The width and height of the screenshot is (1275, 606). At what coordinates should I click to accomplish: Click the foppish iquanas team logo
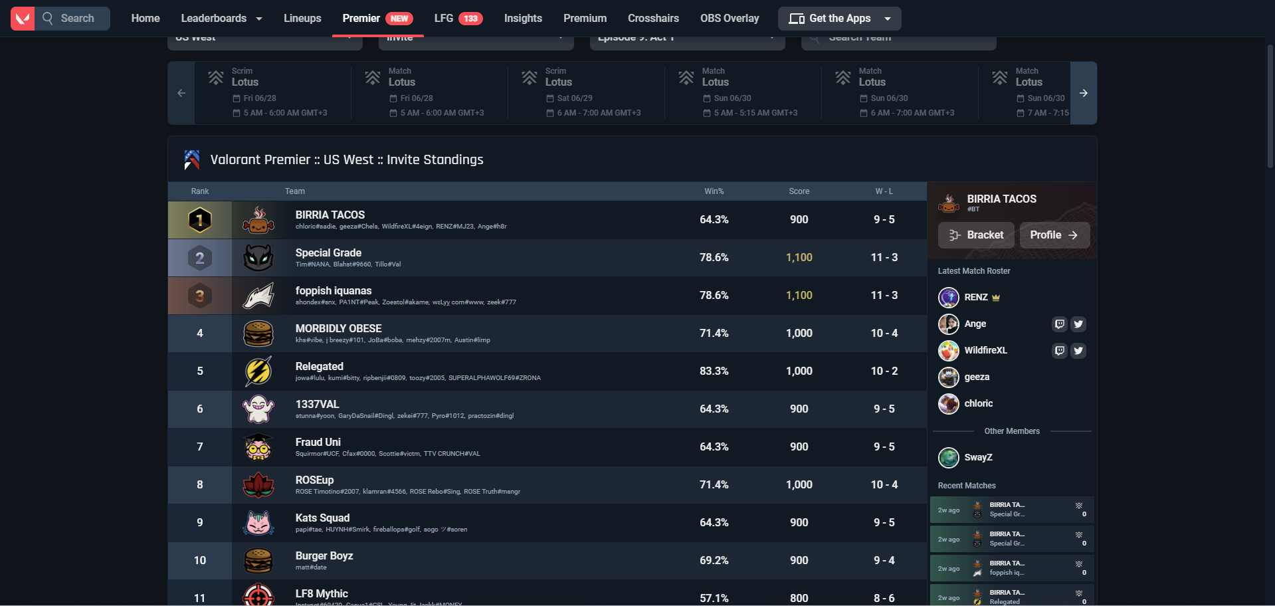258,296
